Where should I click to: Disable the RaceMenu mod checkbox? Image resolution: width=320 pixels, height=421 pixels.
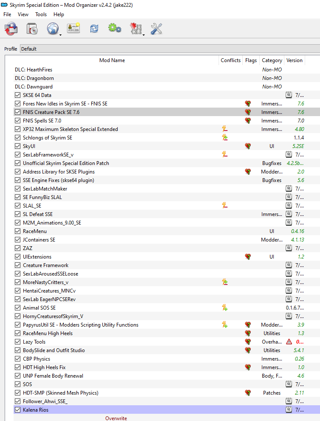[x=18, y=231]
